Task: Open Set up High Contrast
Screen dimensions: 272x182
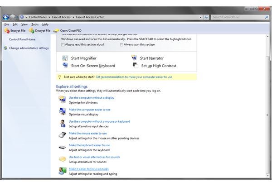Action: point(159,66)
